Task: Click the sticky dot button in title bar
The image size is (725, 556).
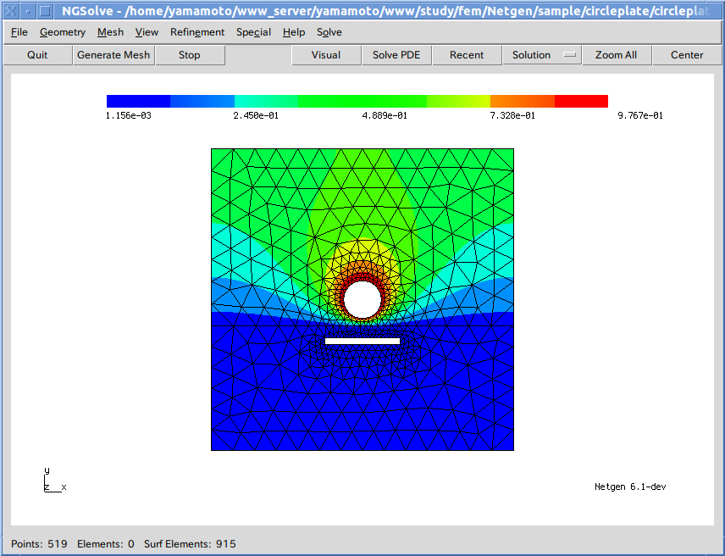Action: point(28,10)
